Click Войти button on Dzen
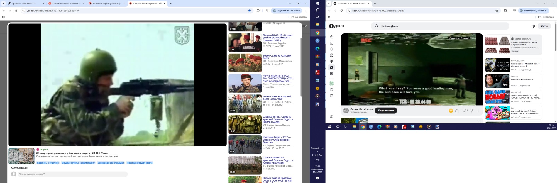The image size is (557, 183). click(x=544, y=26)
